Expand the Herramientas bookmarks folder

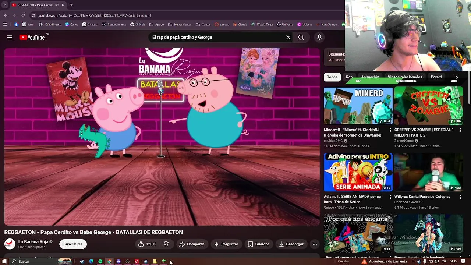coord(180,25)
